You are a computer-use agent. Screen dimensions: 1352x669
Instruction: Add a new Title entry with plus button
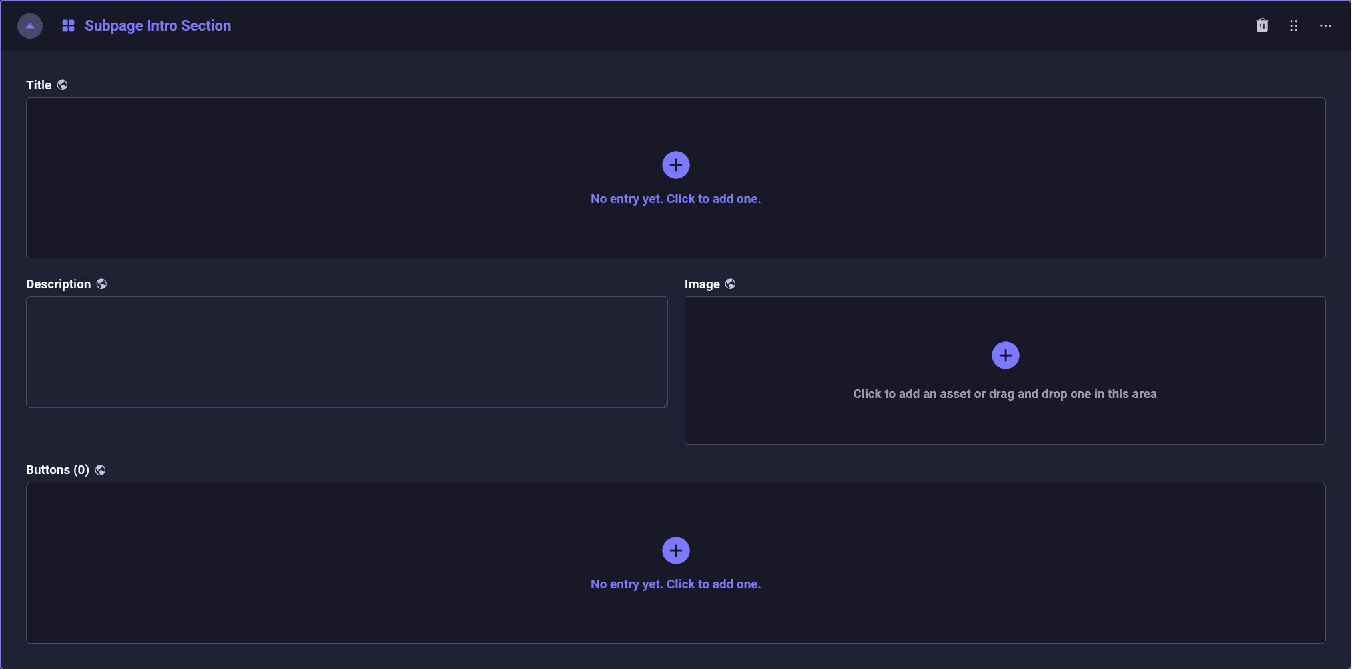coord(675,165)
